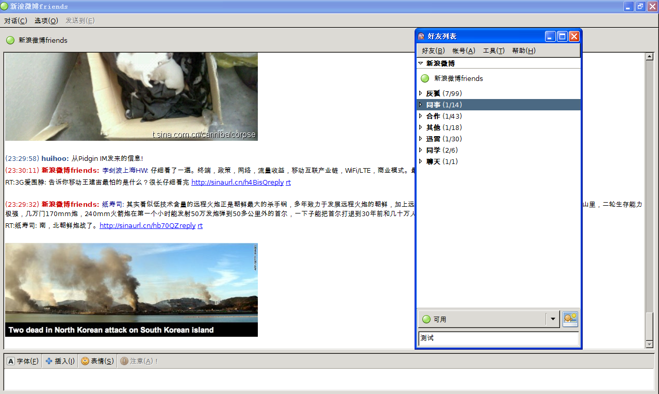Open the 帐号 menu in buddy list

tap(464, 51)
